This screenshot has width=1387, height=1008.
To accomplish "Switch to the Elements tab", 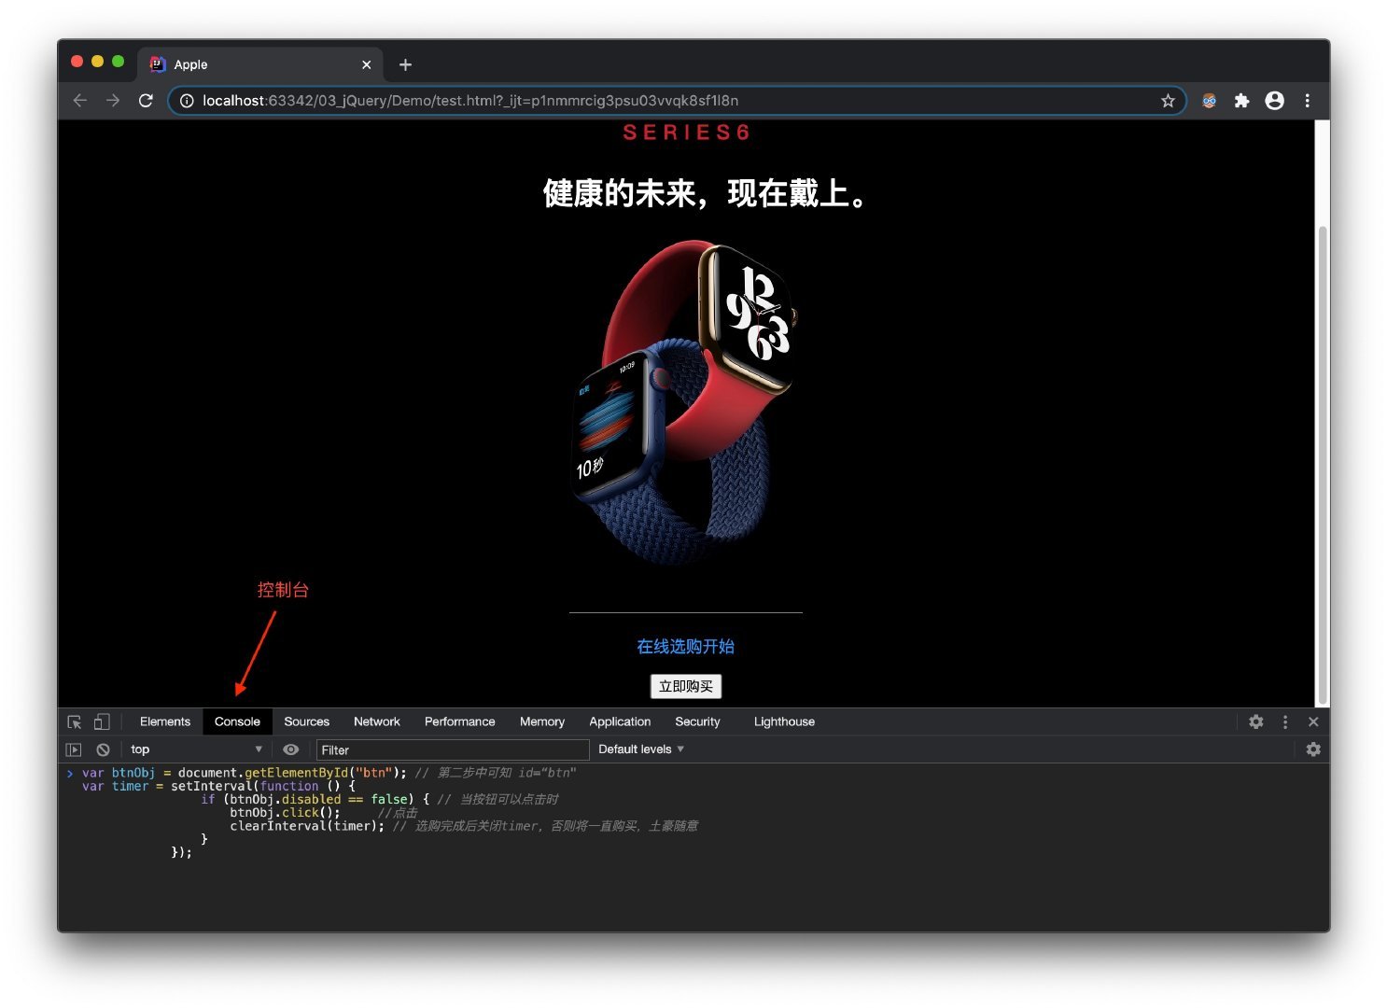I will pos(165,721).
